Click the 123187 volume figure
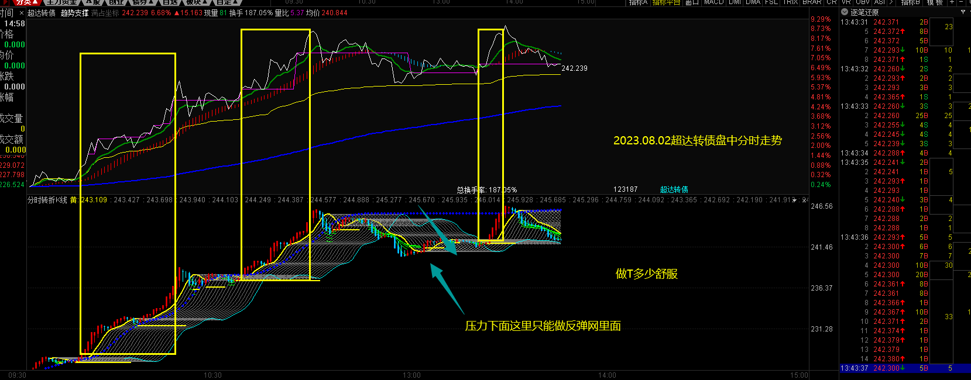This screenshot has height=380, width=971. click(x=625, y=189)
